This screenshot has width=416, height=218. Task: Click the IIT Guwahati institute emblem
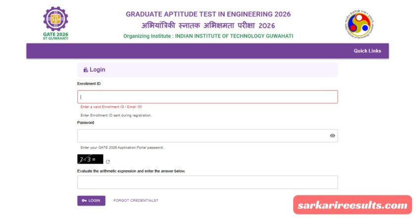point(359,23)
